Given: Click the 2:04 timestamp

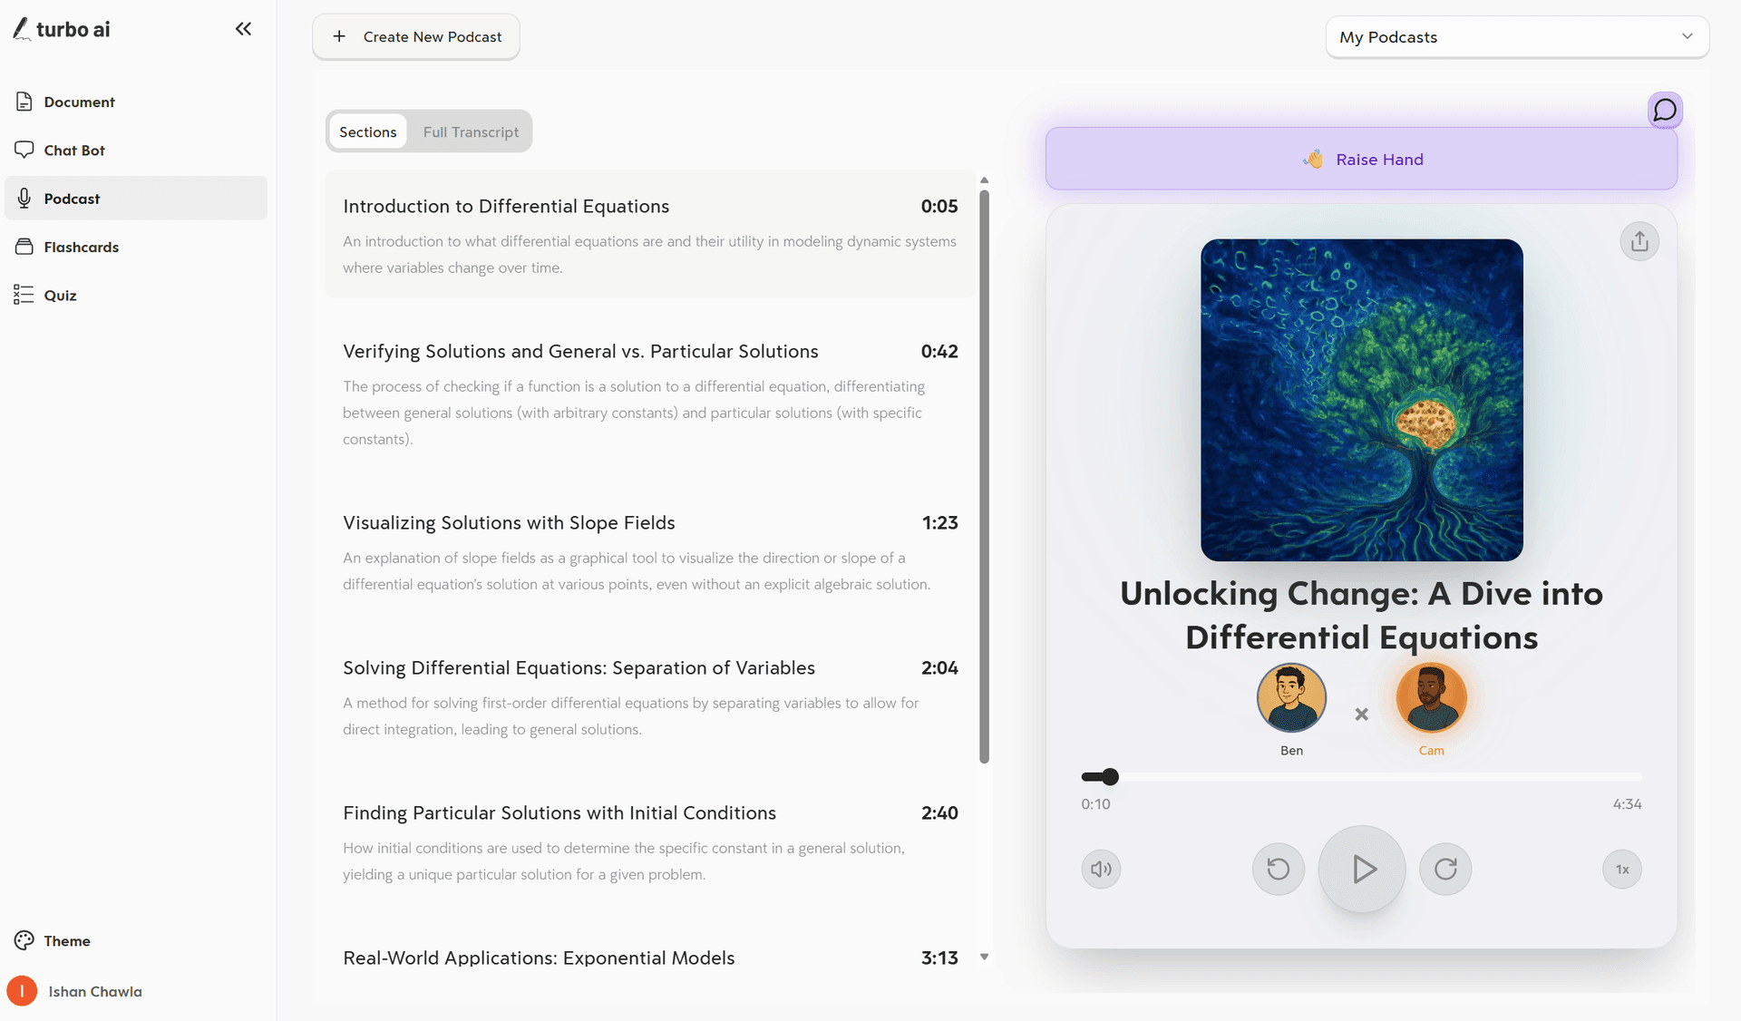Looking at the screenshot, I should [x=939, y=667].
